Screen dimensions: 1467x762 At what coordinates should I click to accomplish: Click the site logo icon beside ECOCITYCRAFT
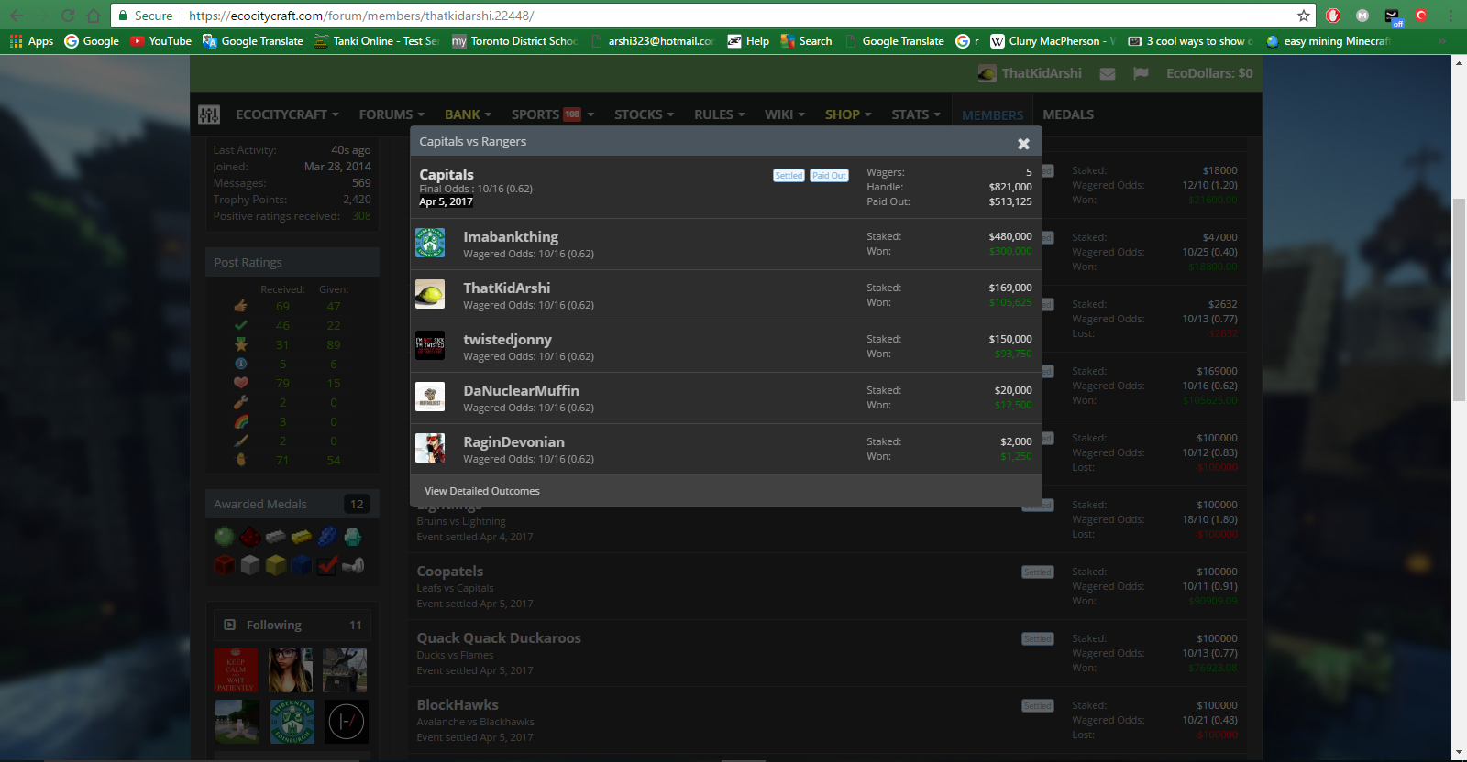[x=209, y=114]
